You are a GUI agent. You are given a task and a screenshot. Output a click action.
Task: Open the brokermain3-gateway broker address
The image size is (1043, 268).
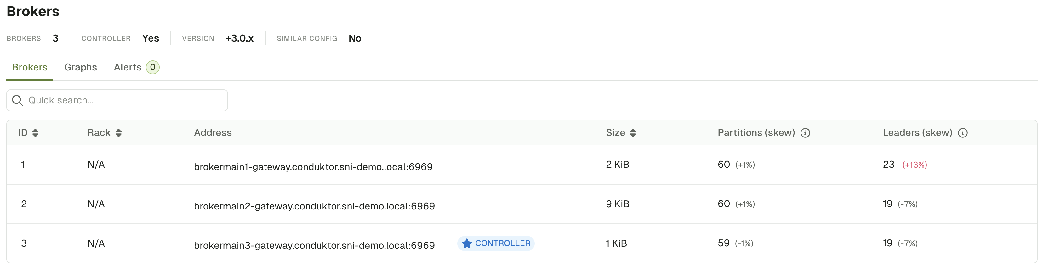pyautogui.click(x=314, y=245)
